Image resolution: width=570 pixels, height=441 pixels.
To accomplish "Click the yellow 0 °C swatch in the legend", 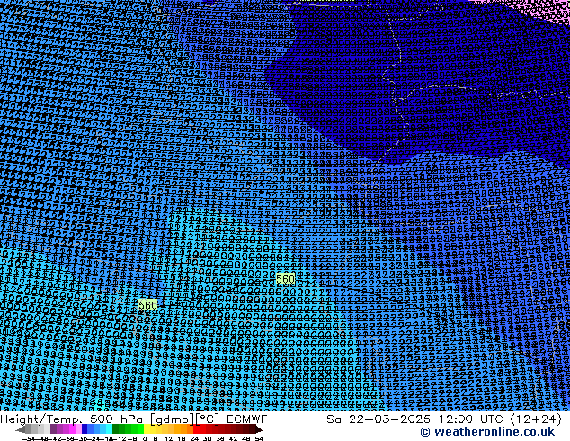I will (x=147, y=429).
